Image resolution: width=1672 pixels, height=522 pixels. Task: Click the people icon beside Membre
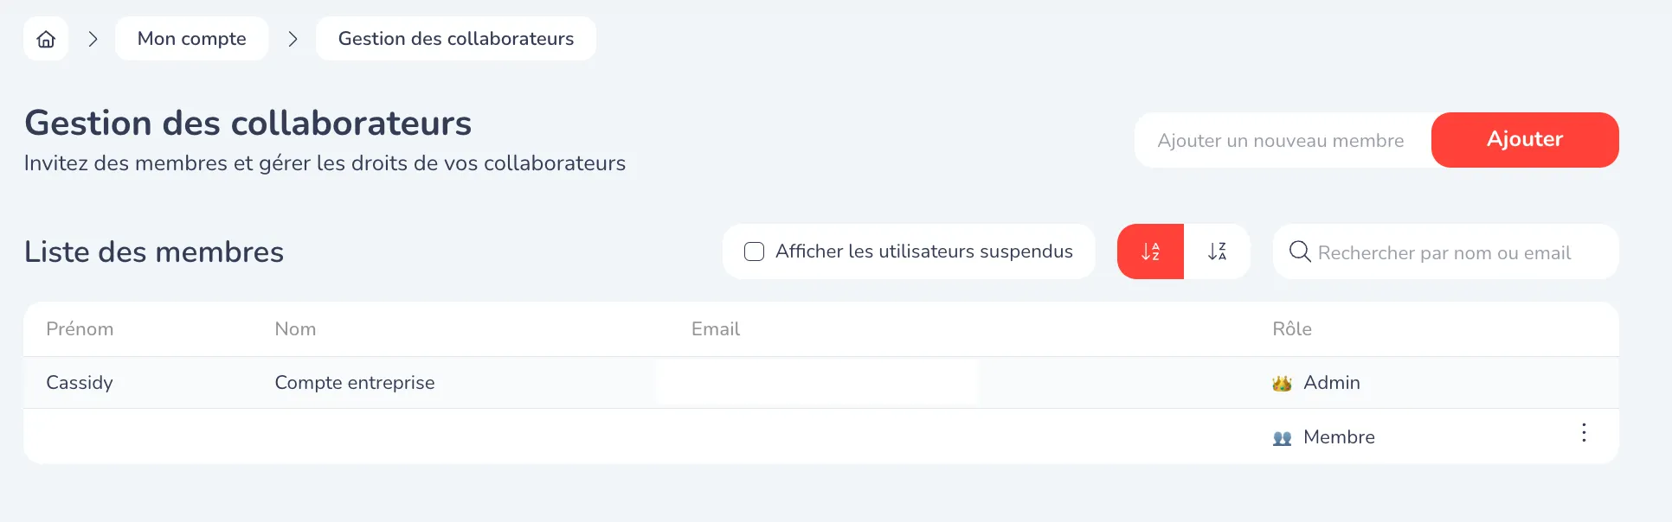tap(1282, 437)
